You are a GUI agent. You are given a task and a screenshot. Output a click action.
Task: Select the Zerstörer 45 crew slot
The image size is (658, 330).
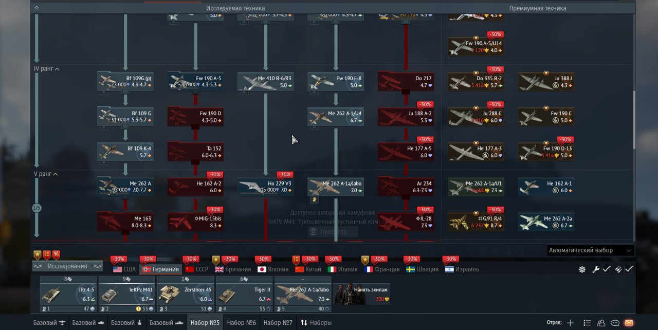pos(186,294)
